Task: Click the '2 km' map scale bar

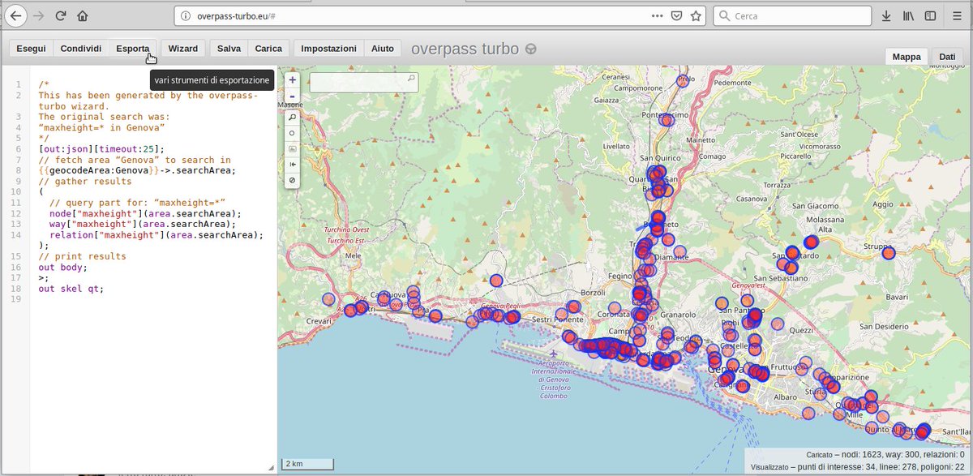Action: tap(308, 464)
